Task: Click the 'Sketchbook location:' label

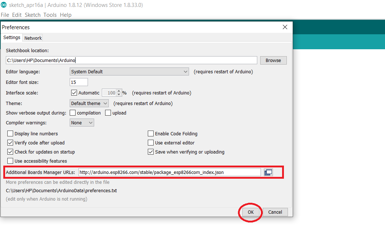Action: [27, 51]
